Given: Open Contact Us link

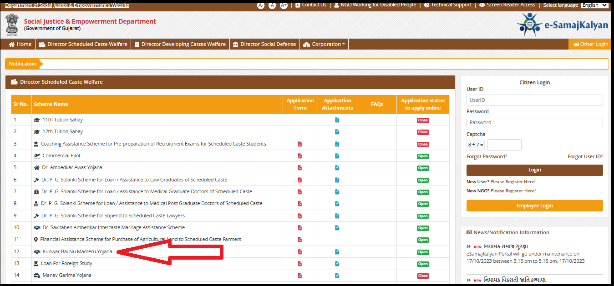Looking at the screenshot, I should click(x=310, y=5).
